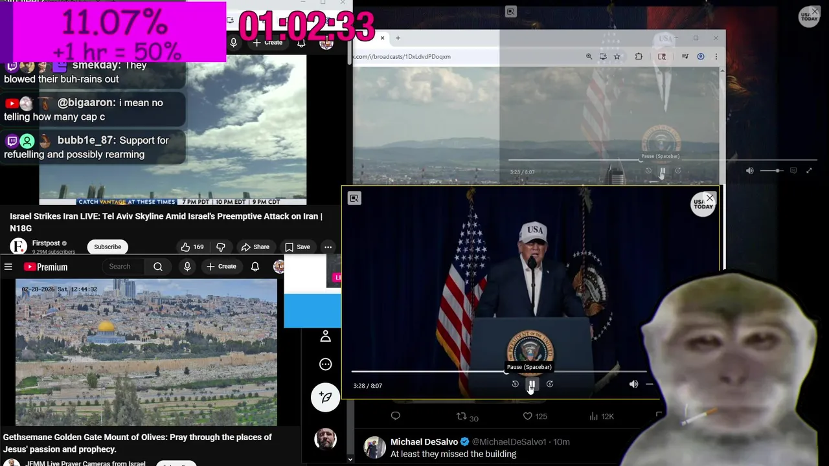Click the zoom magnifier icon in Chrome address bar

tap(589, 56)
